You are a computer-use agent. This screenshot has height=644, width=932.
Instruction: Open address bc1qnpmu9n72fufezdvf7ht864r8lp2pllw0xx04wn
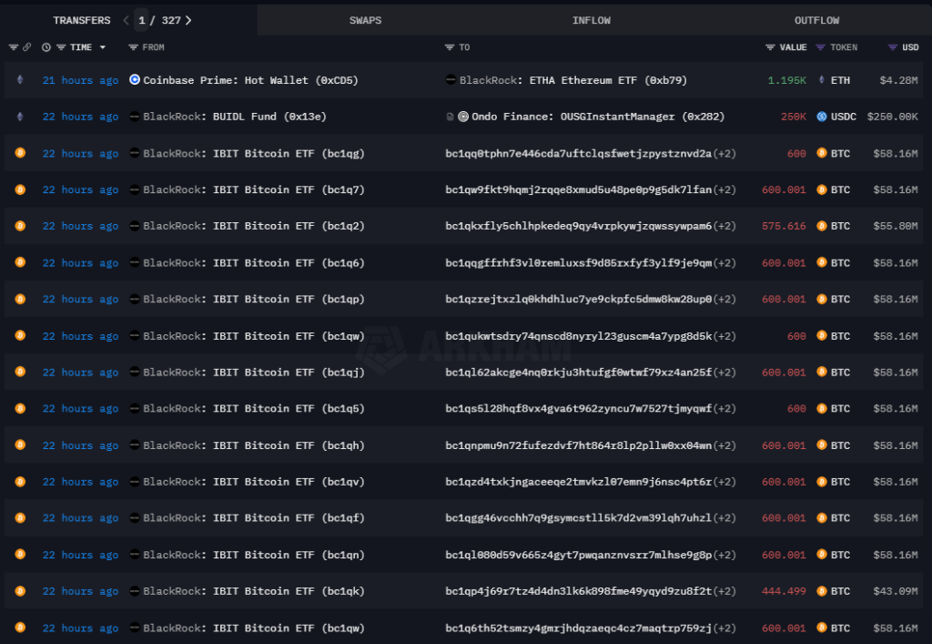pos(578,445)
